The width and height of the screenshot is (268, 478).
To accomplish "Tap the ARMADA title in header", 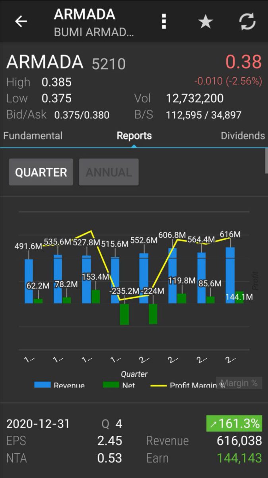I will [x=84, y=14].
